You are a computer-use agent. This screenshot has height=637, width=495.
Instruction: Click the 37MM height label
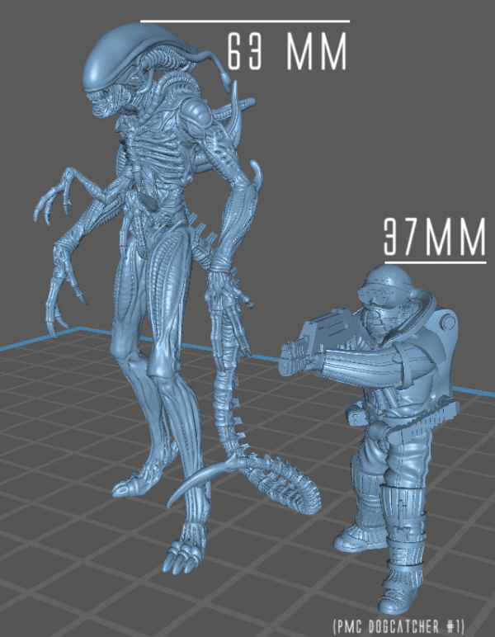tap(434, 239)
